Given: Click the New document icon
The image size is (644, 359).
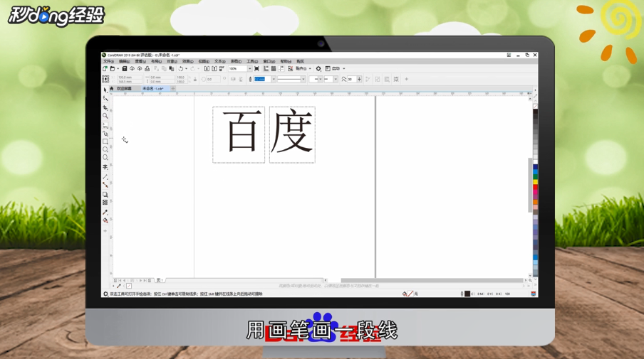Looking at the screenshot, I should pyautogui.click(x=105, y=68).
